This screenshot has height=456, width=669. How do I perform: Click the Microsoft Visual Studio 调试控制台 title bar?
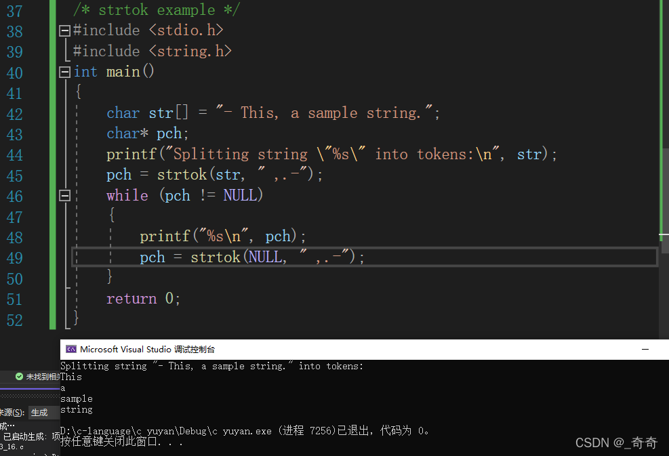pos(339,350)
